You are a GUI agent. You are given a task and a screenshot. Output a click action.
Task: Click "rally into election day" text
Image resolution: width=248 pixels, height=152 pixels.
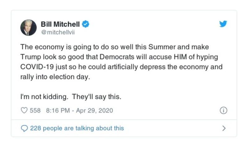point(55,77)
